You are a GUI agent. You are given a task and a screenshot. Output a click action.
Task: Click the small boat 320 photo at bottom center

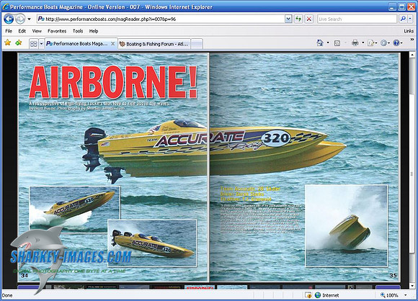152,243
